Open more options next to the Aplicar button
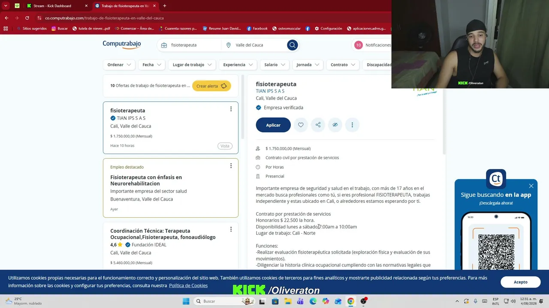The image size is (549, 308). 352,125
